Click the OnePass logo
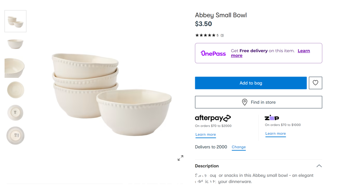Screen dimensions: 338x186 tap(213, 53)
